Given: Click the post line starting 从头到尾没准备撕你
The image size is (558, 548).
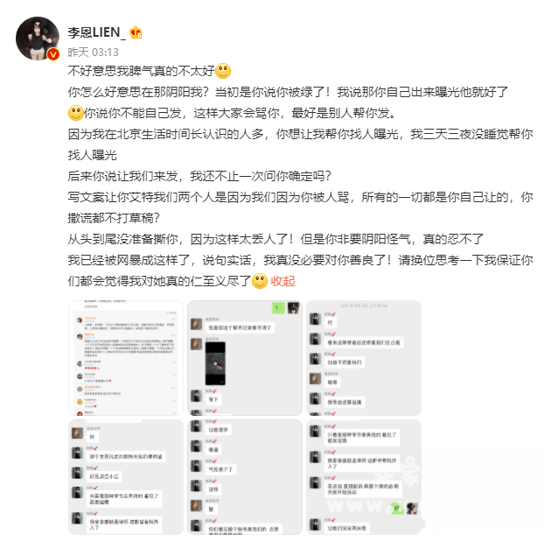Looking at the screenshot, I should [276, 239].
